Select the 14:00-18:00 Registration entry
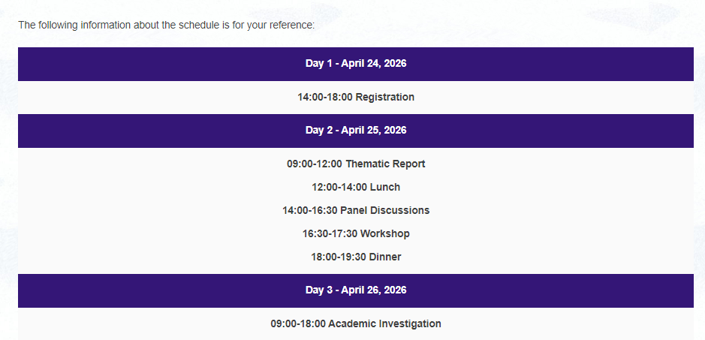Viewport: 705px width, 340px height. 356,97
